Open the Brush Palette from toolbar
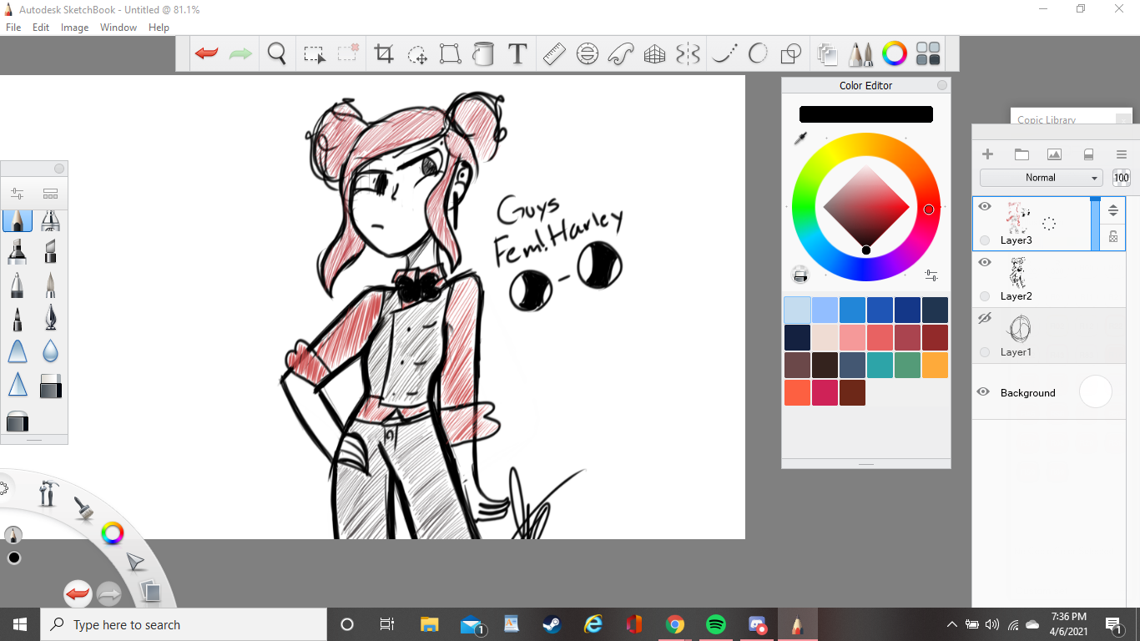This screenshot has width=1140, height=641. [860, 54]
